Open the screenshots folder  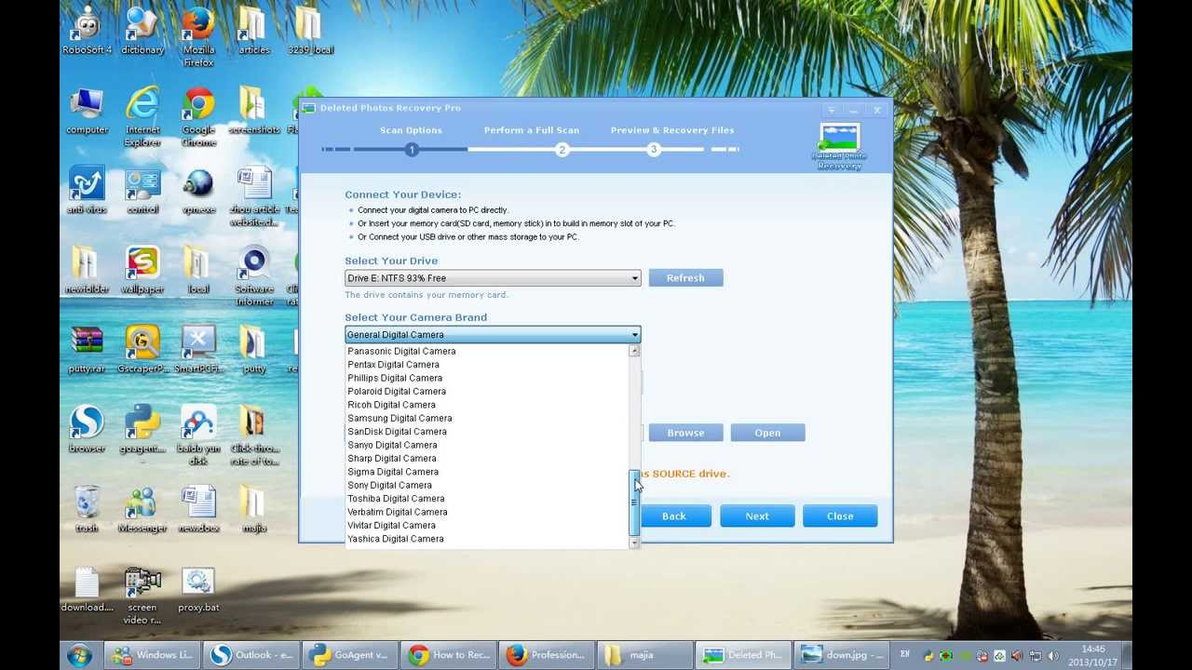254,110
